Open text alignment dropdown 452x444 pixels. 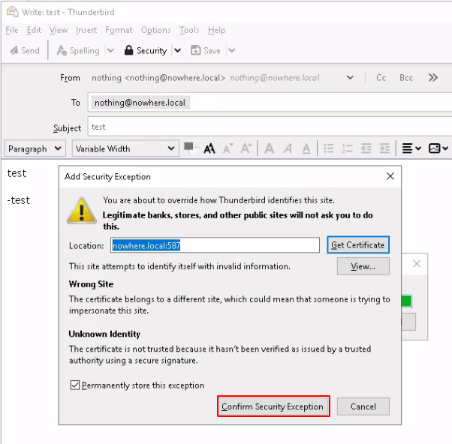coord(411,148)
